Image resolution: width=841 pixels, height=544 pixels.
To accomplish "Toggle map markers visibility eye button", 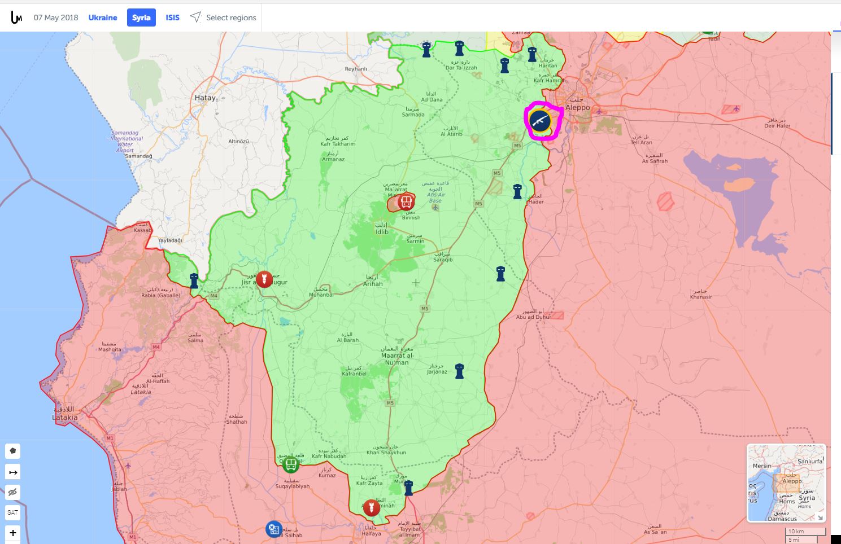I will pyautogui.click(x=12, y=492).
